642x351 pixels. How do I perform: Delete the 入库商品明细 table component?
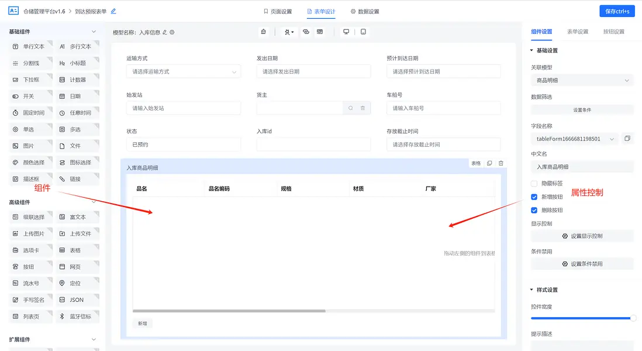[x=501, y=163]
